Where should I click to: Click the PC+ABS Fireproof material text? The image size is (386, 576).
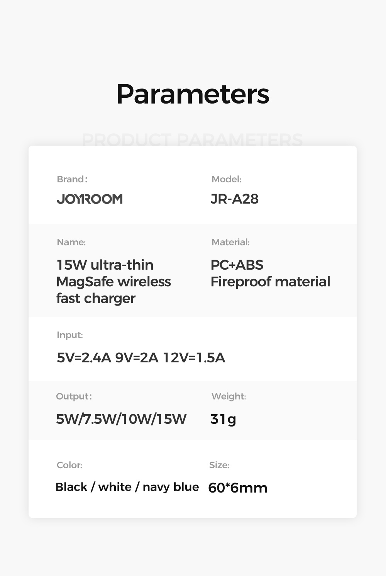(270, 273)
